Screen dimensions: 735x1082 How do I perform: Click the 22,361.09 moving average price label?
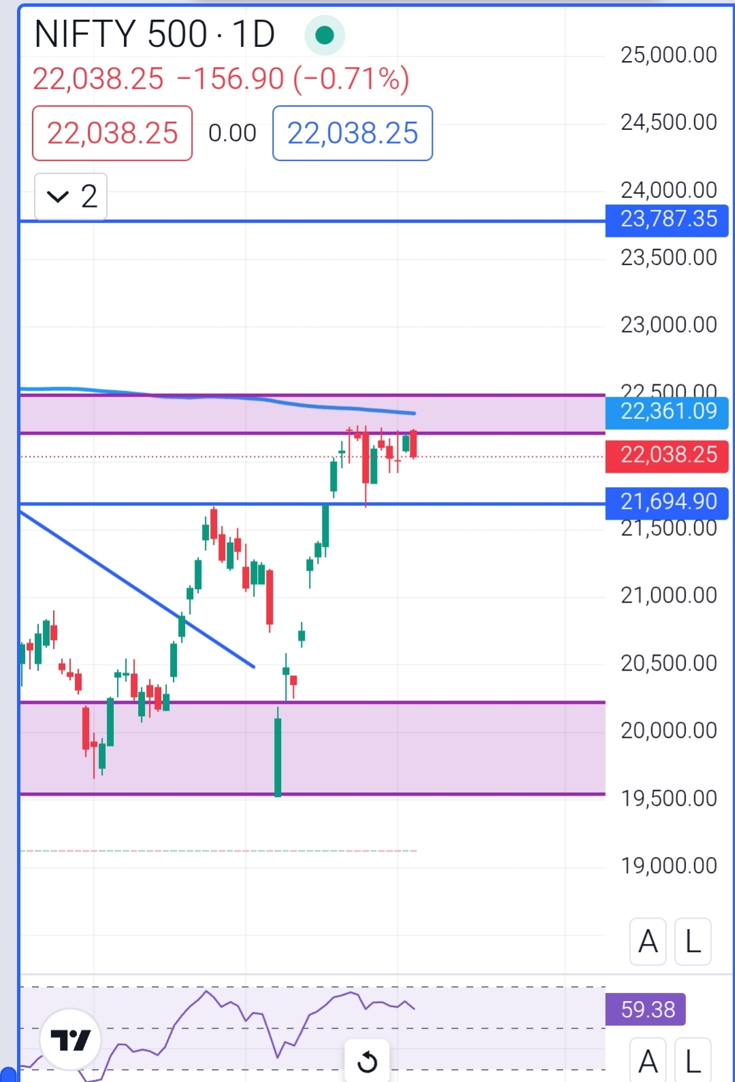point(668,411)
